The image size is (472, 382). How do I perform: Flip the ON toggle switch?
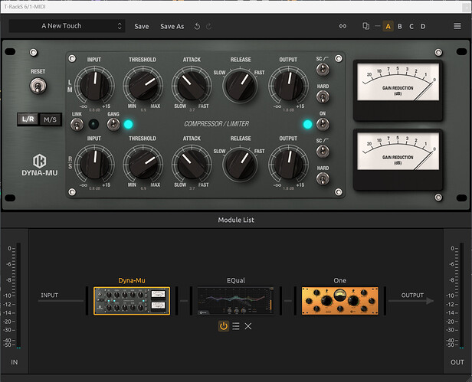(x=323, y=124)
